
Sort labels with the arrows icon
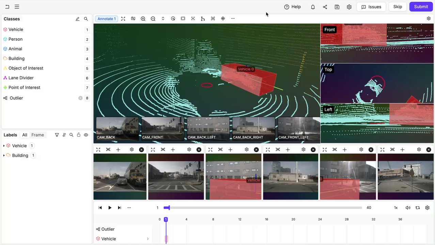(x=64, y=135)
